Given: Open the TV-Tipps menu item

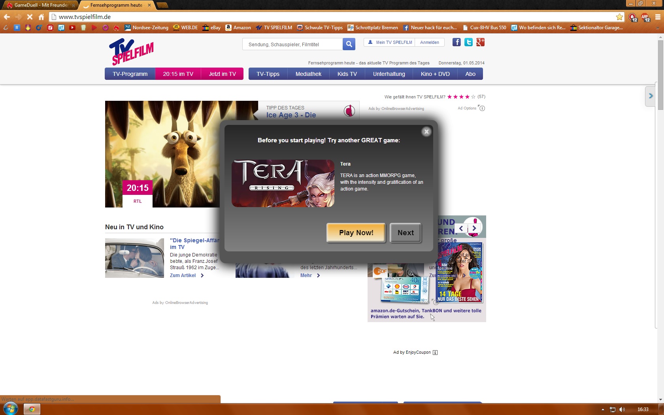Looking at the screenshot, I should pos(268,74).
